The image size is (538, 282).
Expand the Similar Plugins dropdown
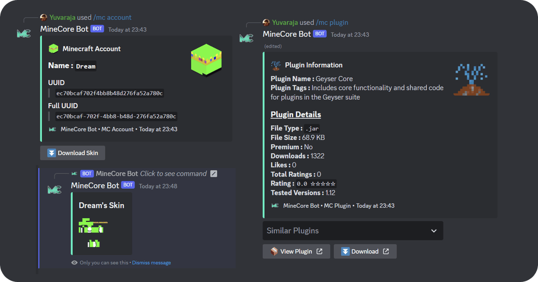click(x=353, y=231)
